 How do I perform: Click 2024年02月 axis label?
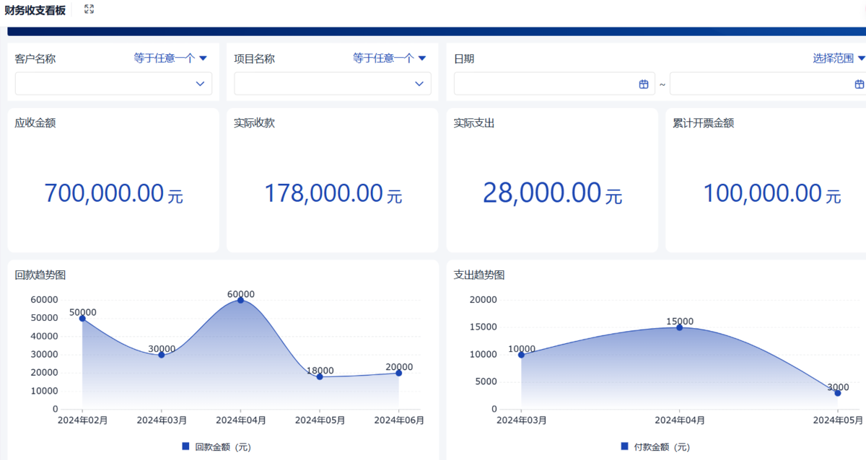82,420
